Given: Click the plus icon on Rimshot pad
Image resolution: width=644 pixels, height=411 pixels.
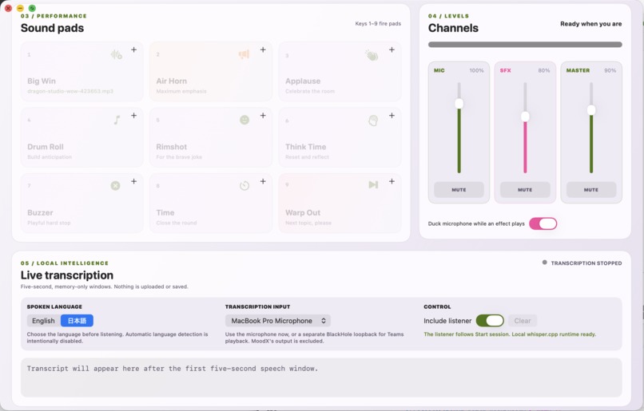Looking at the screenshot, I should (263, 116).
